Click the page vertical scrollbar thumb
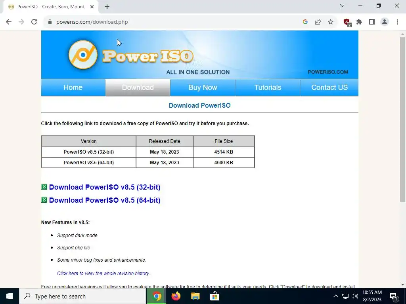406x304 pixels. (402, 119)
